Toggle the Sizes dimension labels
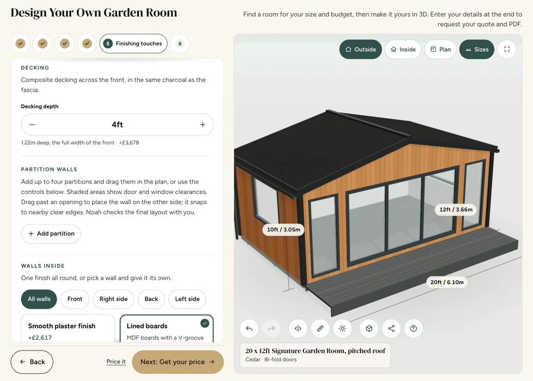 click(476, 50)
